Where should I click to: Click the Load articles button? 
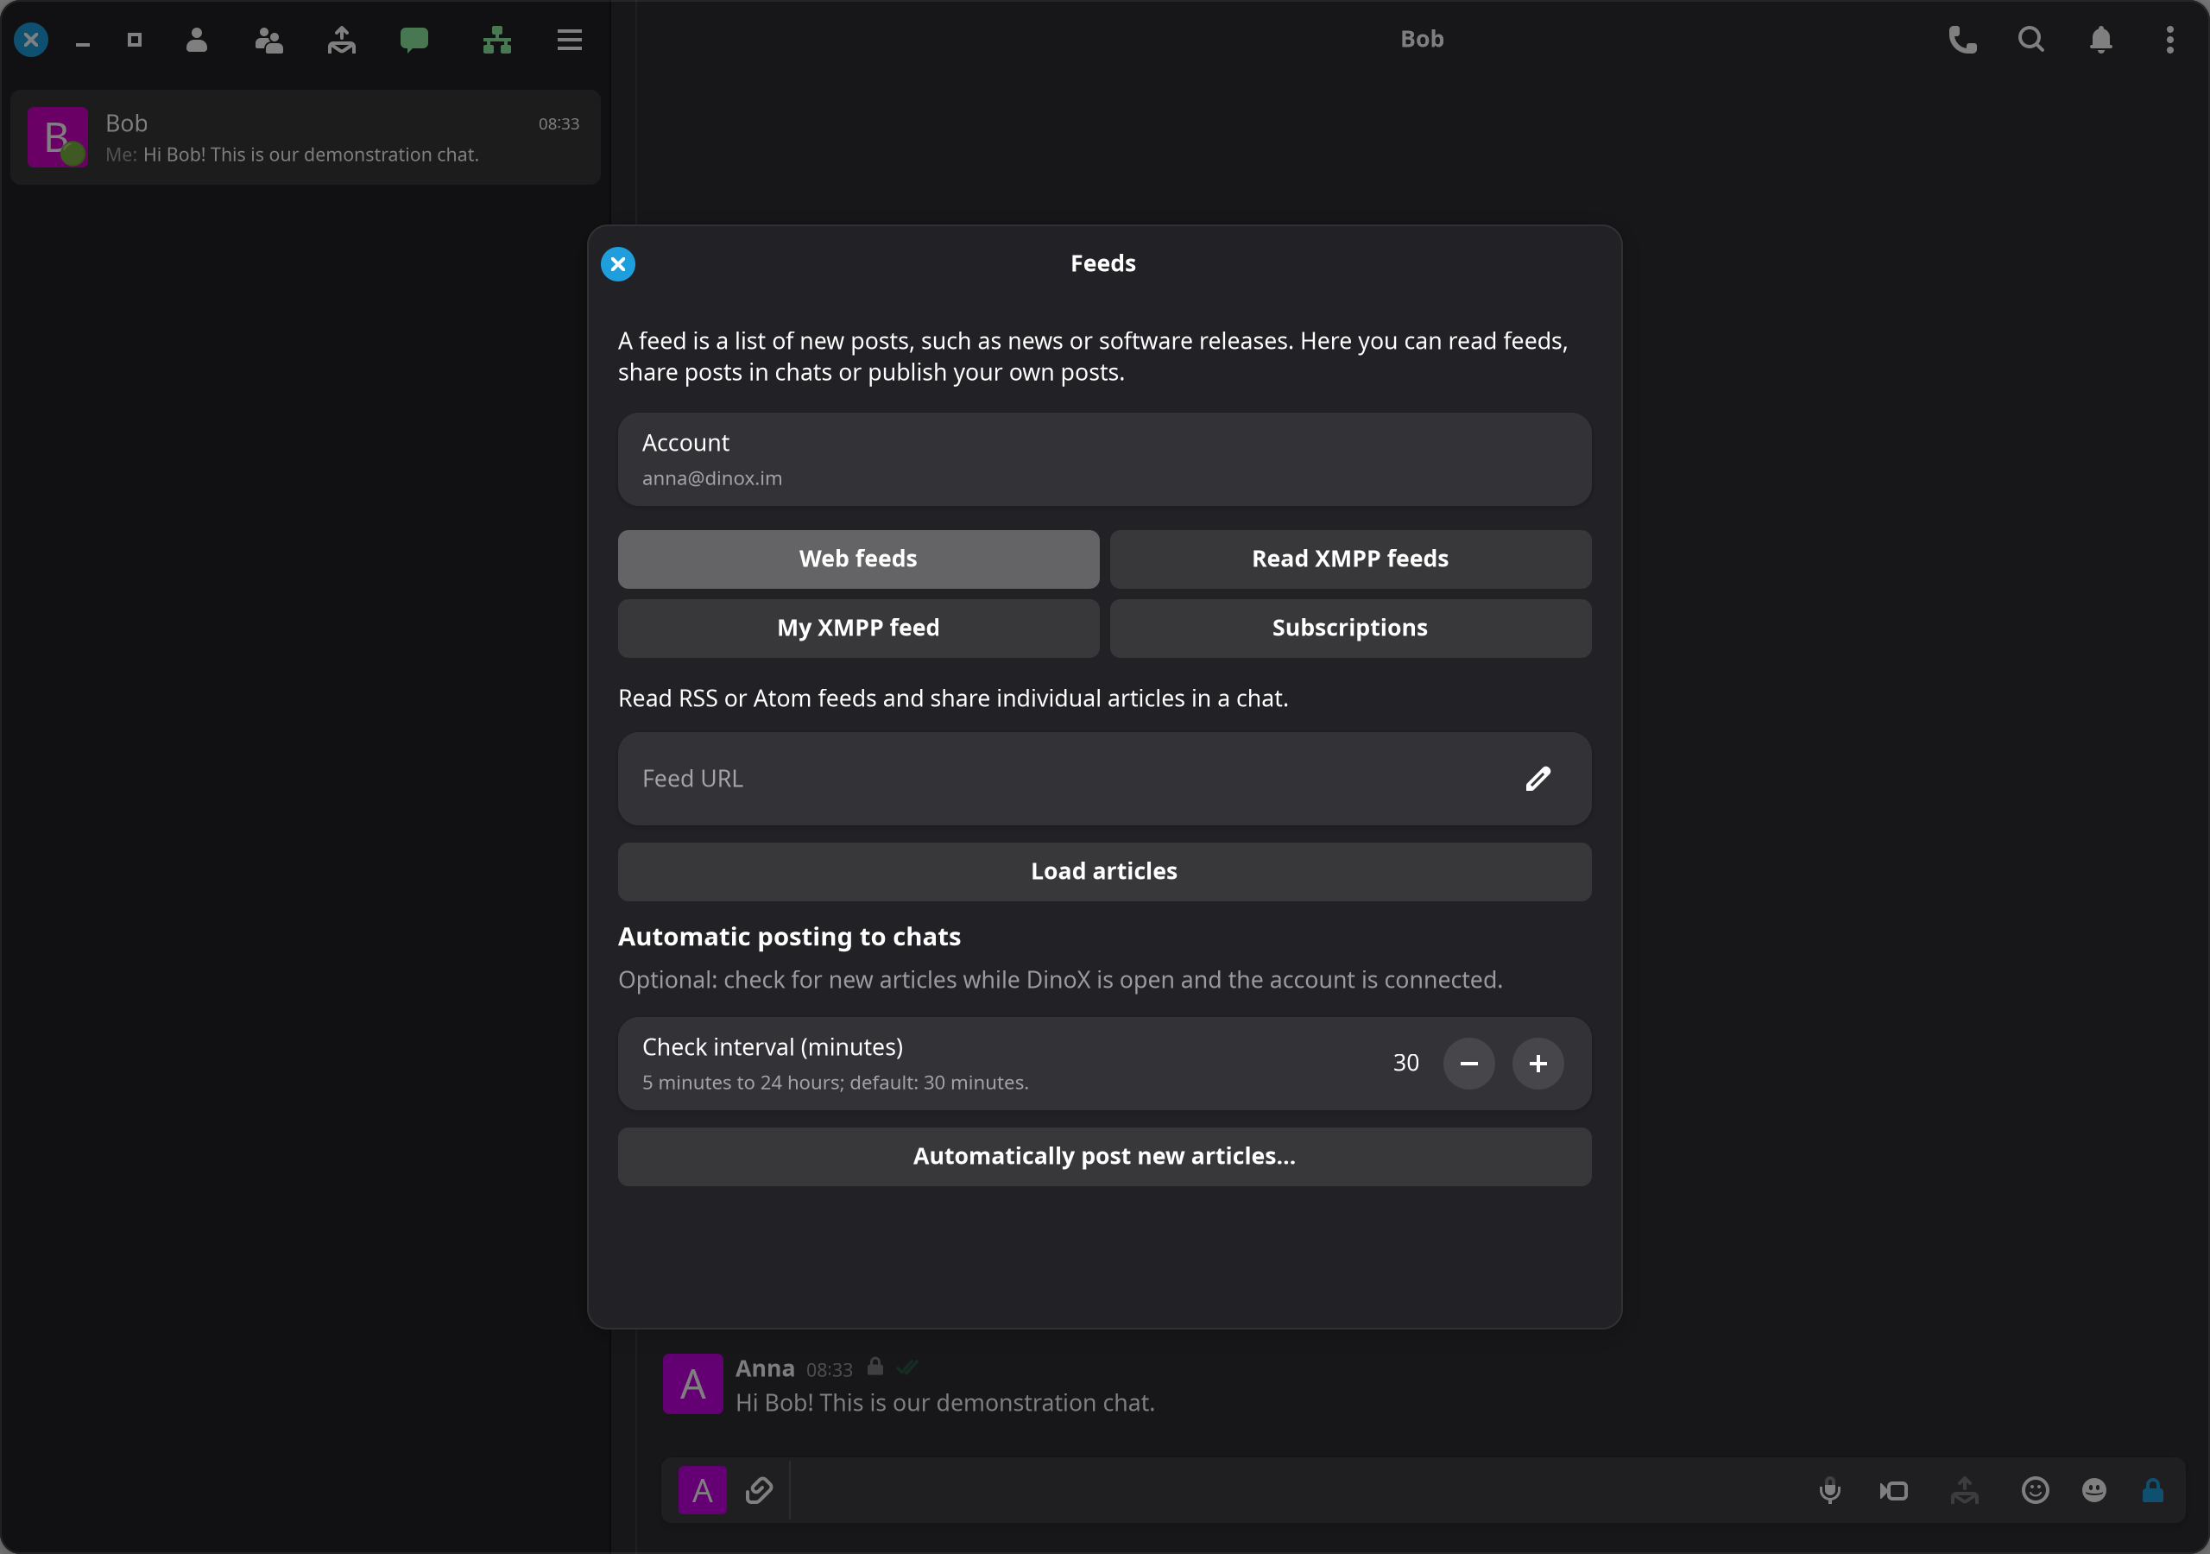pyautogui.click(x=1104, y=871)
